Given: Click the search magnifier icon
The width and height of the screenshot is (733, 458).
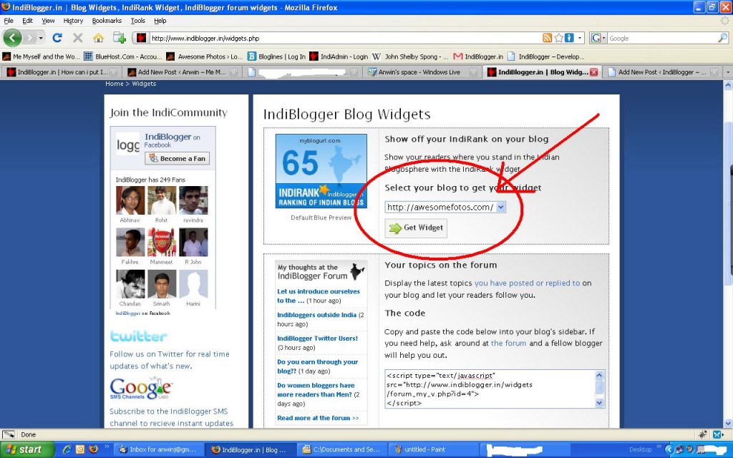Looking at the screenshot, I should pos(723,38).
